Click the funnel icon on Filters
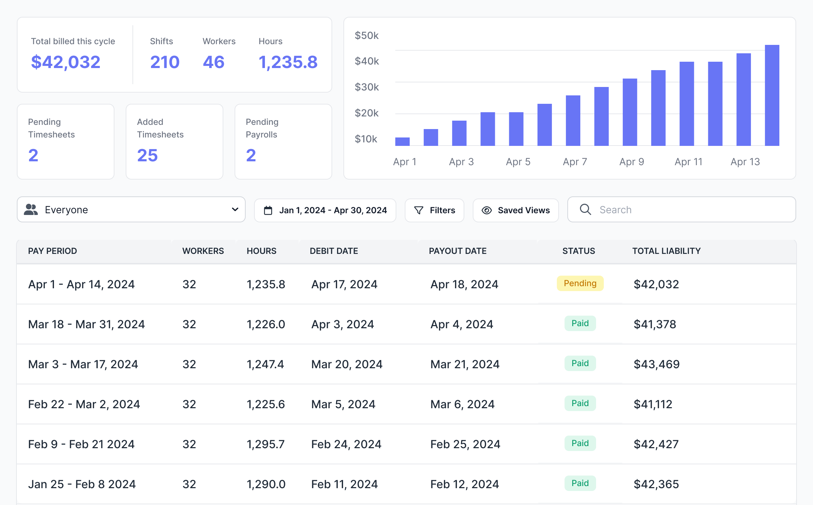 pos(418,210)
